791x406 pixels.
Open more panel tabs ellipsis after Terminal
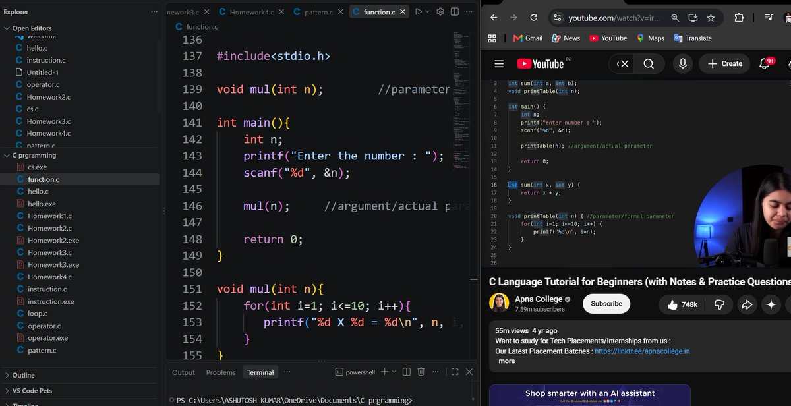point(287,372)
